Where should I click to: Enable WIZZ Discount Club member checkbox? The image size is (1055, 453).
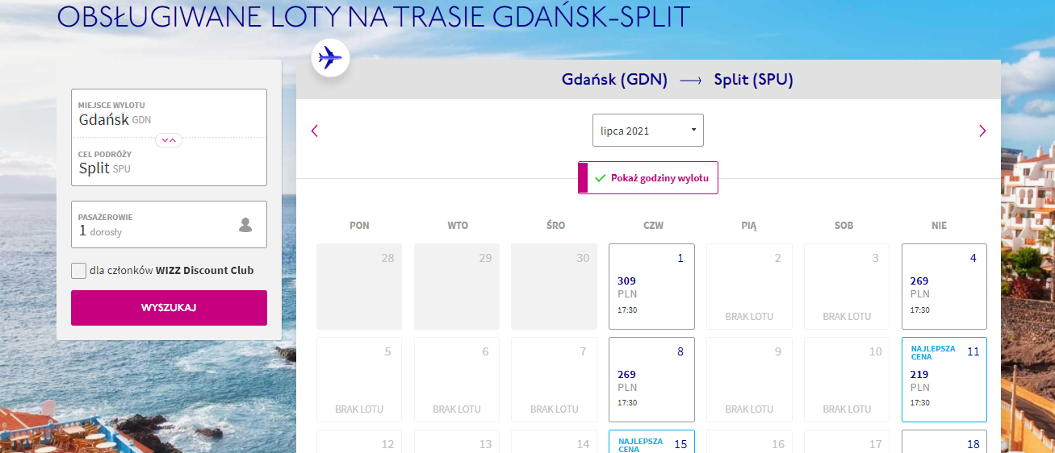coord(79,271)
